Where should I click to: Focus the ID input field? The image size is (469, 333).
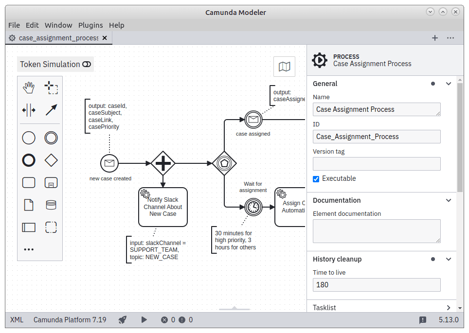point(377,137)
